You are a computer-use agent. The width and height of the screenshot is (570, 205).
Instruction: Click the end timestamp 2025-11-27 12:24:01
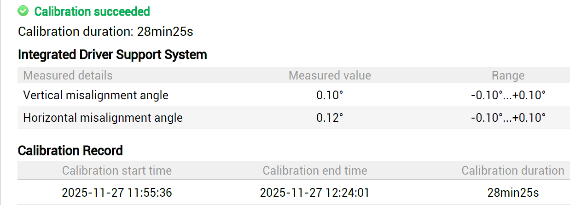[315, 193]
